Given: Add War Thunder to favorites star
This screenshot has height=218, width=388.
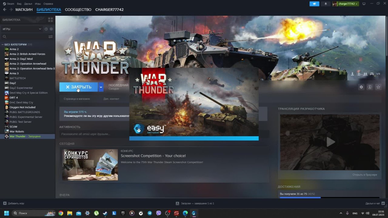Looking at the screenshot, I should click(x=378, y=87).
